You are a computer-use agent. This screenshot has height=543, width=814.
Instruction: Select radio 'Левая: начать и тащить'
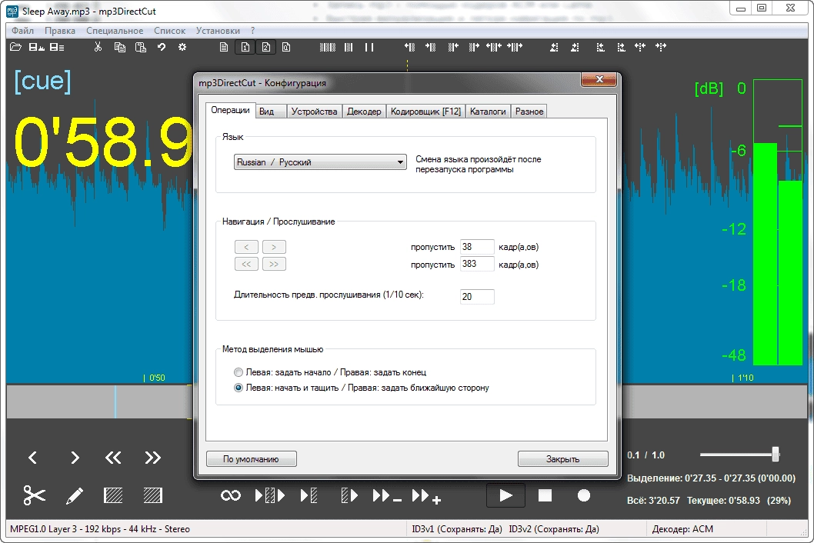pos(239,388)
